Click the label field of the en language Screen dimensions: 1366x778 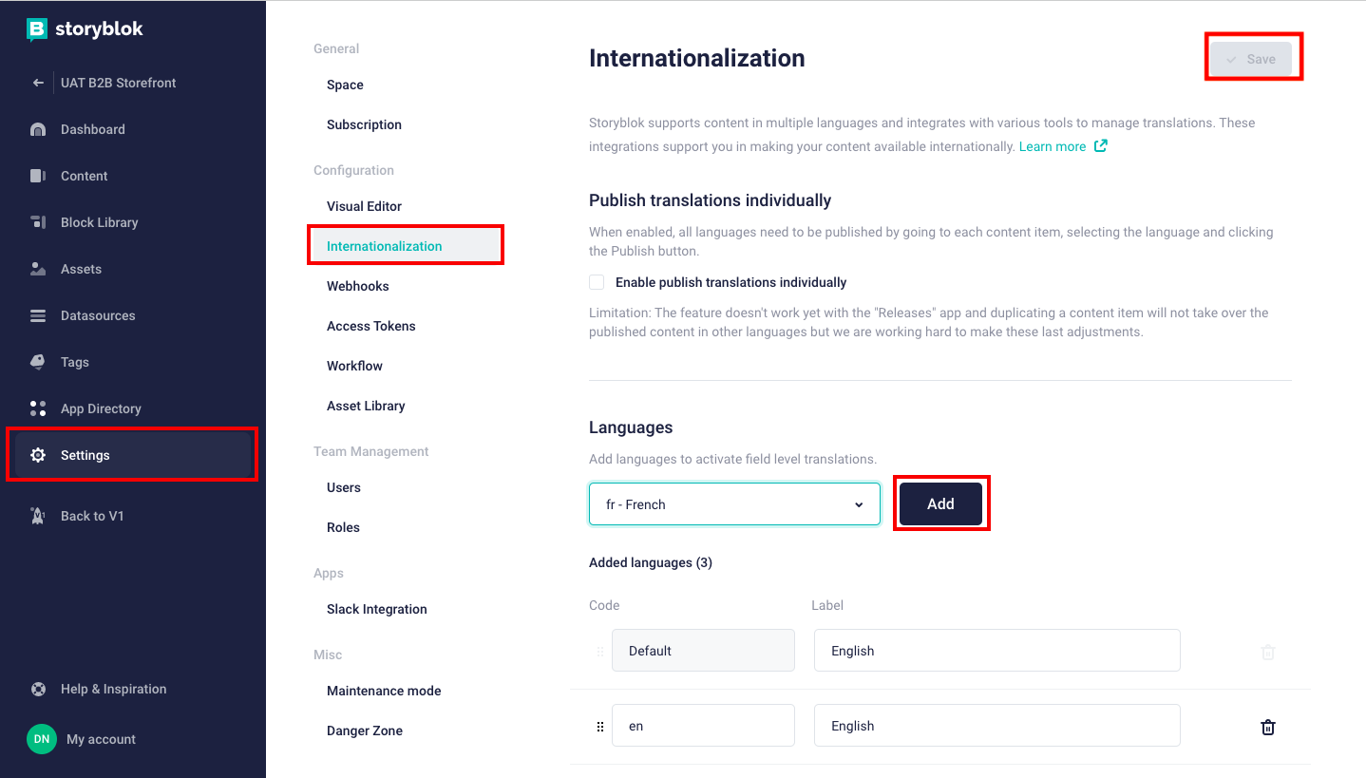tap(996, 726)
